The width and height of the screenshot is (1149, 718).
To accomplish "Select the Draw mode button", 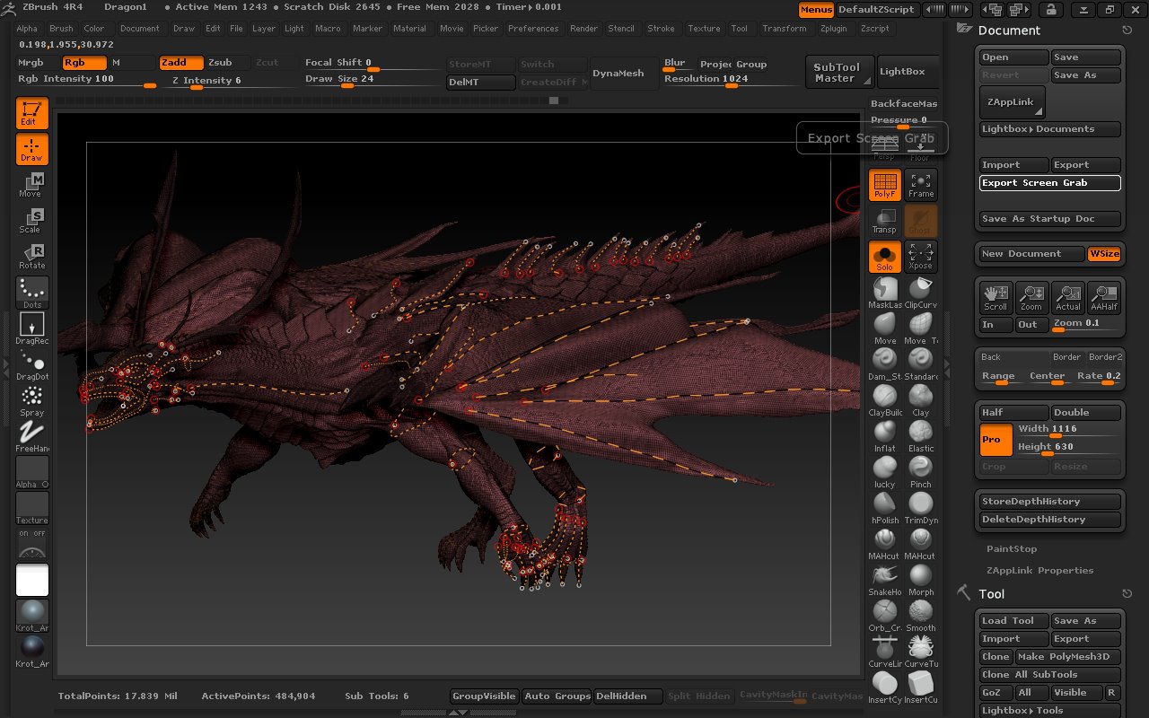I will click(x=31, y=150).
